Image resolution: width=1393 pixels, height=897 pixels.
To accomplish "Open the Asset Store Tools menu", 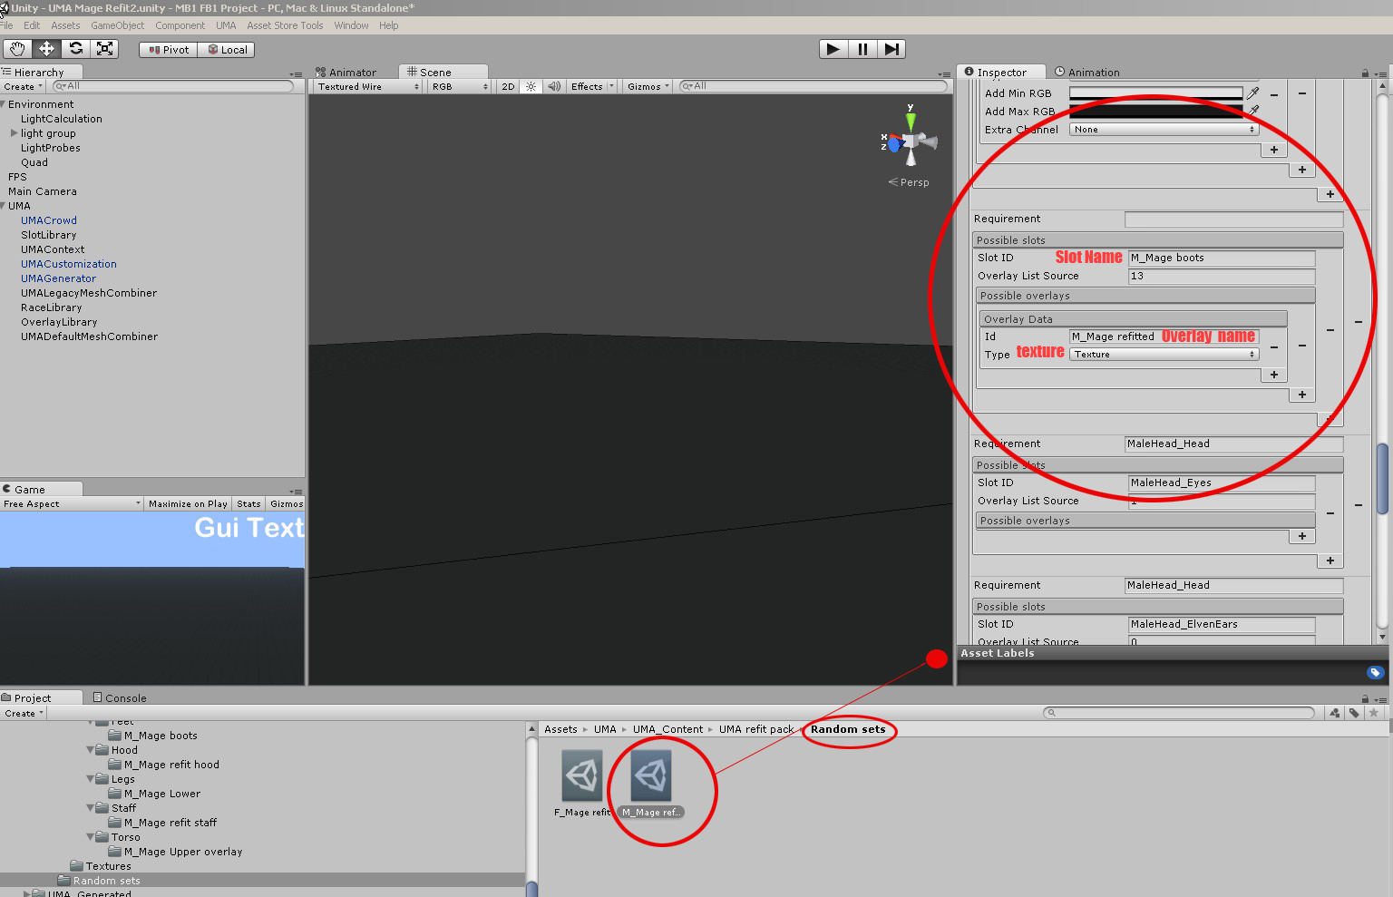I will [x=285, y=25].
